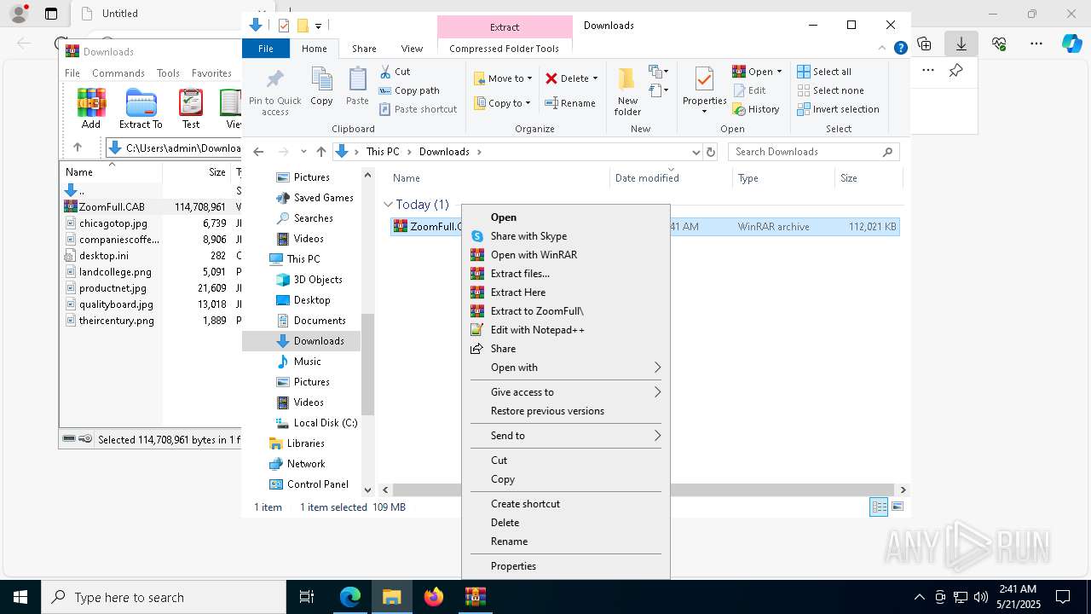Click the Copy icon in Clipboard group
The width and height of the screenshot is (1091, 614).
321,87
